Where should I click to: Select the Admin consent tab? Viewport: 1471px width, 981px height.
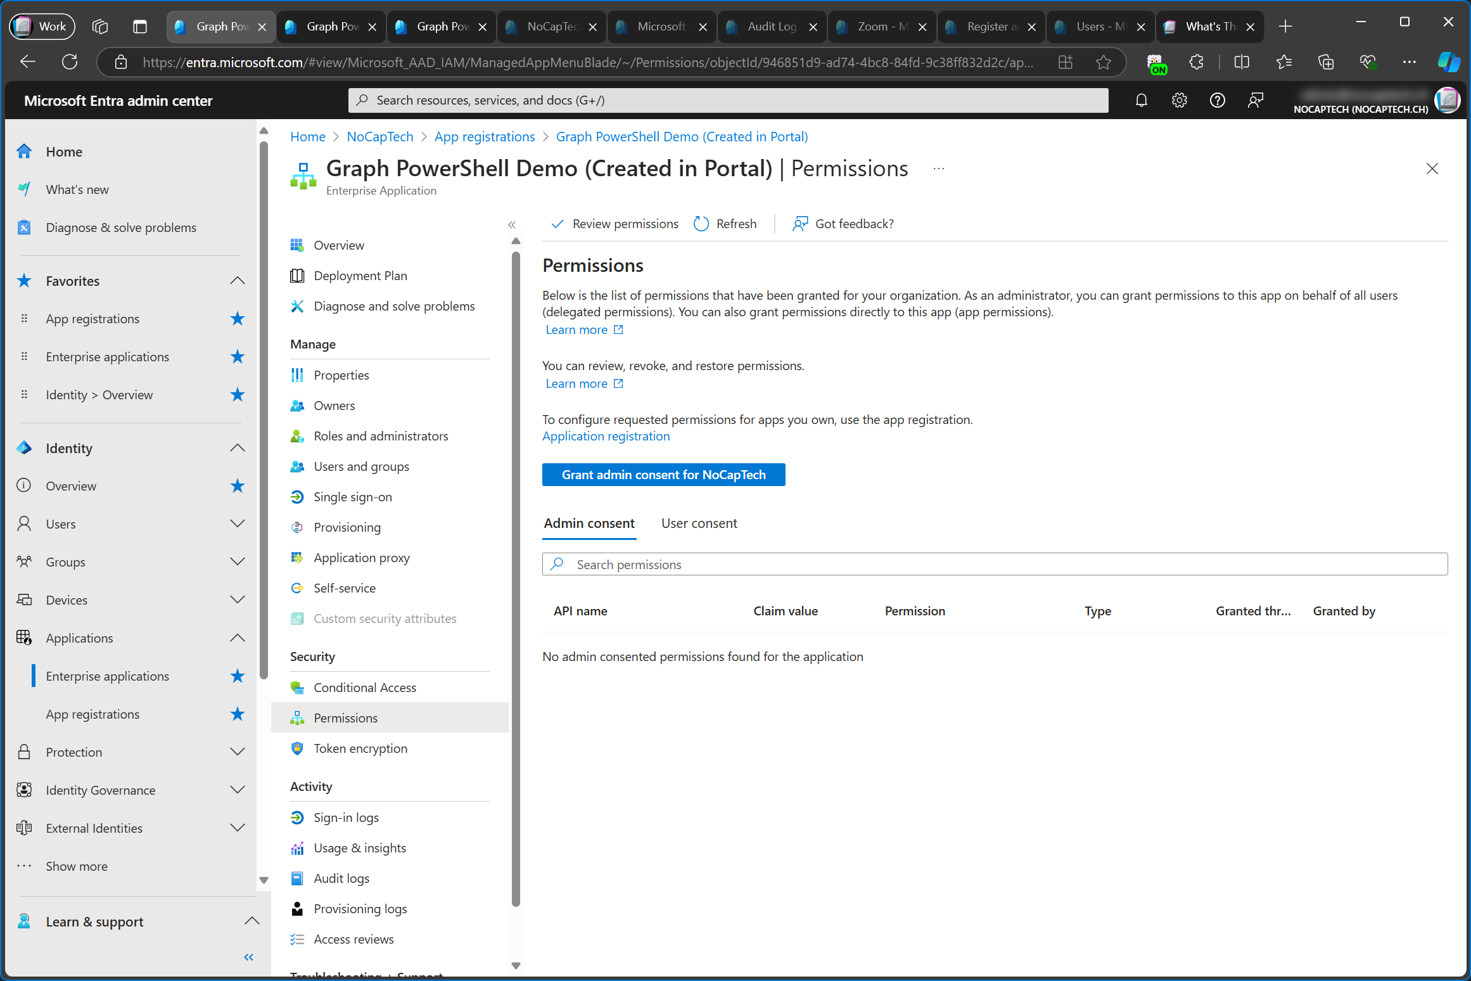point(588,522)
